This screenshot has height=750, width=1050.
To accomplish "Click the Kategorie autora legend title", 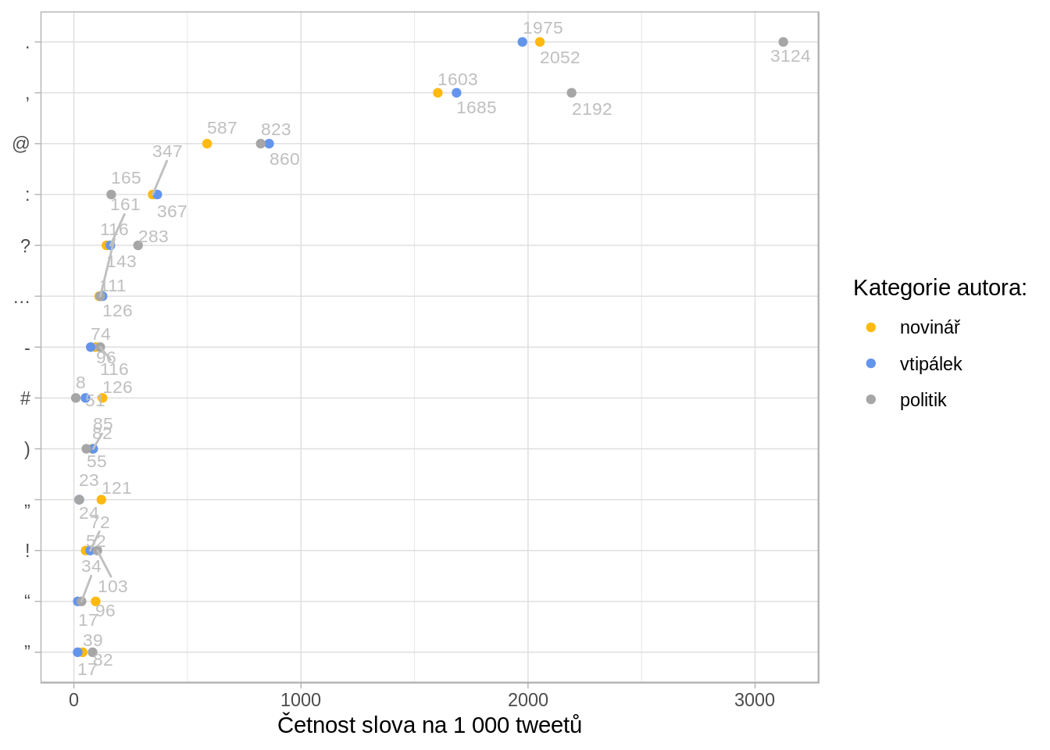I will tap(940, 287).
